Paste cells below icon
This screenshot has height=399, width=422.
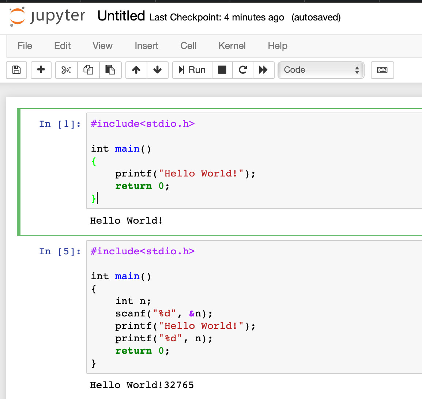pos(110,70)
